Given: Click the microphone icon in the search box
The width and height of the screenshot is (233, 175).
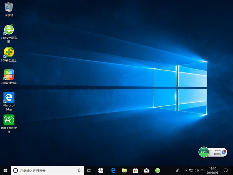Looking at the screenshot, I should (x=79, y=170).
